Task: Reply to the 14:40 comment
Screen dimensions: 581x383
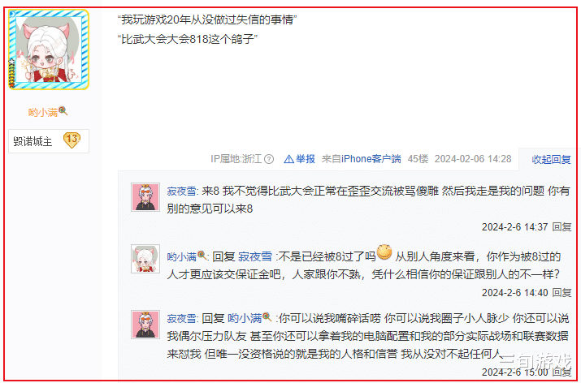Action: click(x=561, y=293)
